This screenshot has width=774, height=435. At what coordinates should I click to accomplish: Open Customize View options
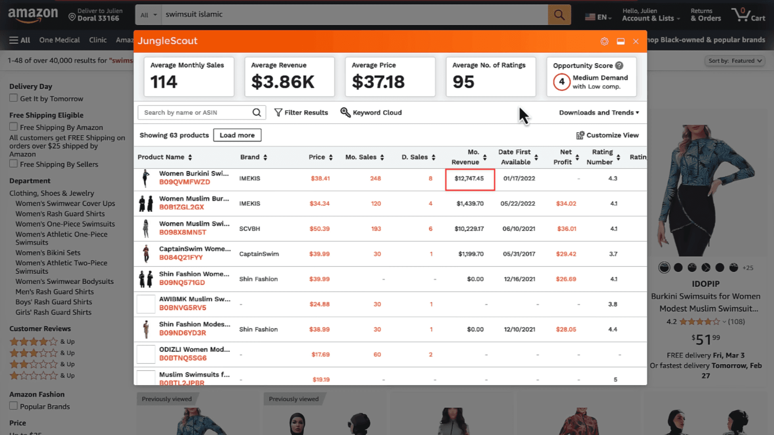click(608, 135)
